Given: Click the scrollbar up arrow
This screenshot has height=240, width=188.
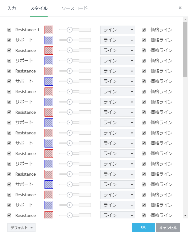Looking at the screenshot, I should [x=186, y=20].
